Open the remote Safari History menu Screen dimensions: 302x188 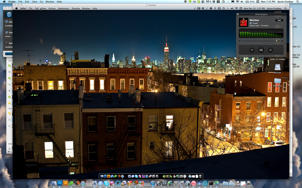[52, 9]
